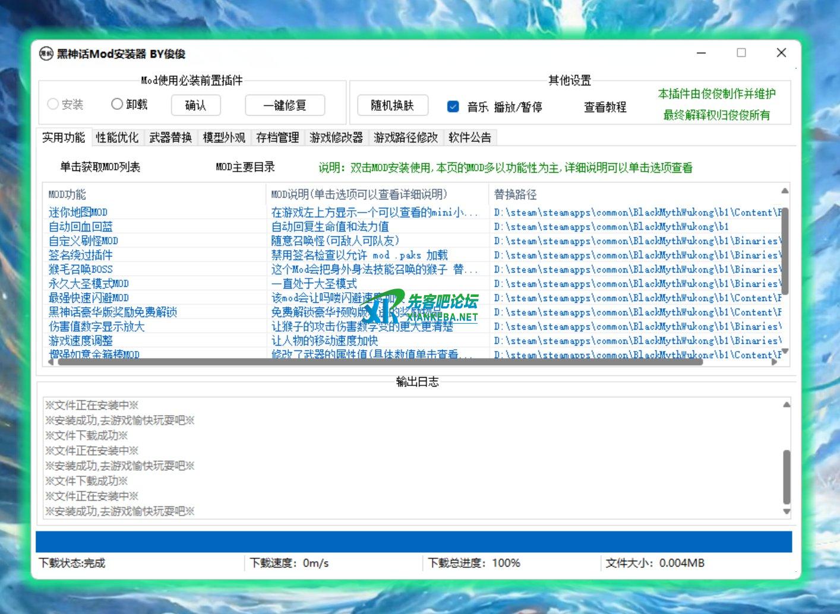Click the 随机换肤 button
This screenshot has height=614, width=840.
pyautogui.click(x=392, y=106)
